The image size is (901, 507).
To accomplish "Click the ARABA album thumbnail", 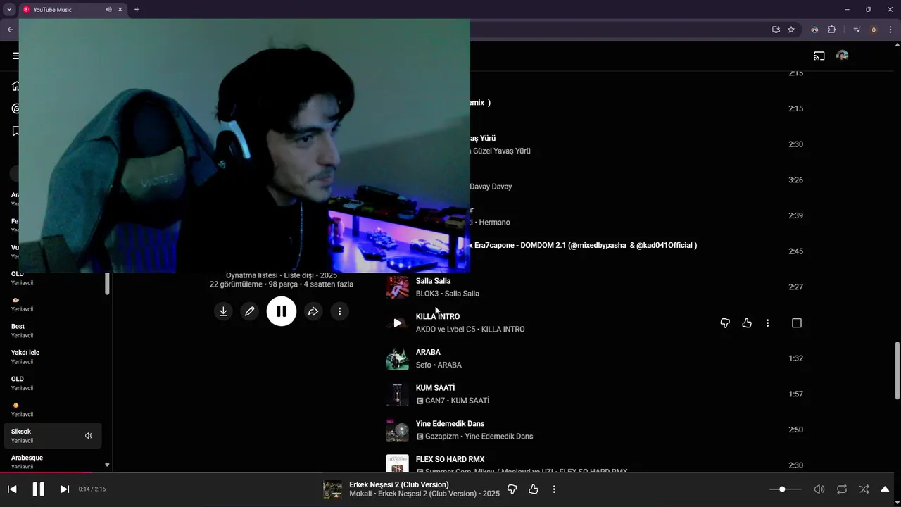I will 398,358.
